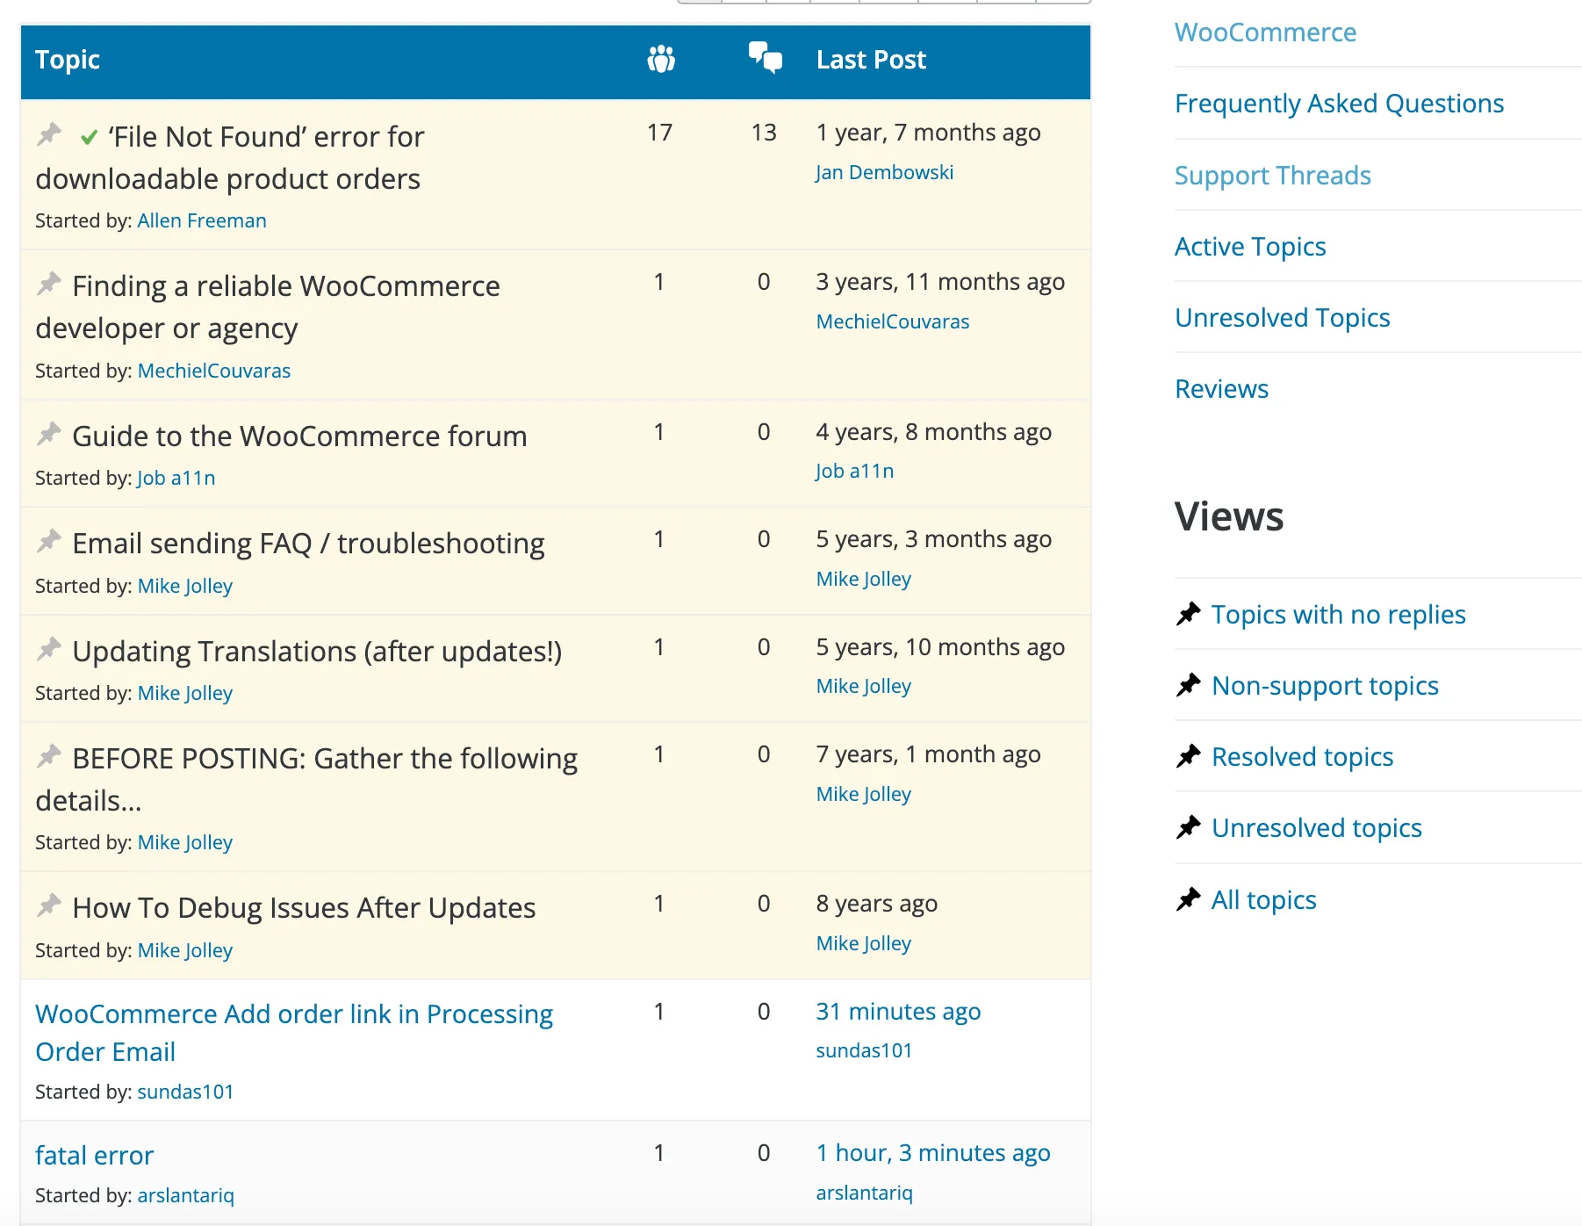The height and width of the screenshot is (1226, 1582).
Task: Click pin icon beside 'Finding a reliable WooCommerce' topic
Action: pos(49,284)
